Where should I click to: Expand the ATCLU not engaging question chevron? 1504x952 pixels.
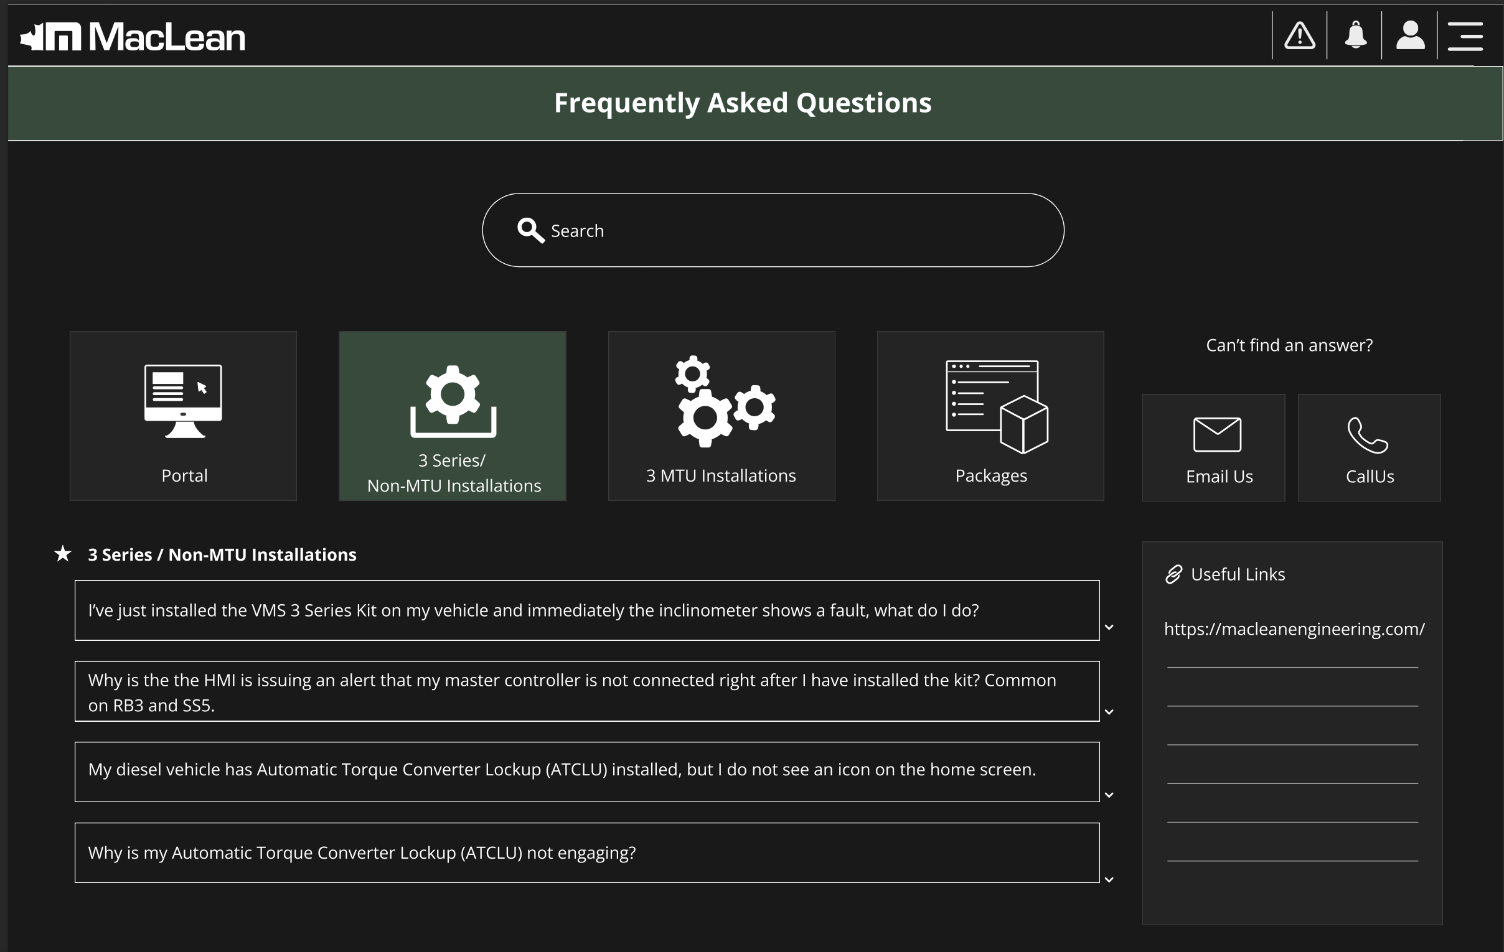coord(1109,880)
